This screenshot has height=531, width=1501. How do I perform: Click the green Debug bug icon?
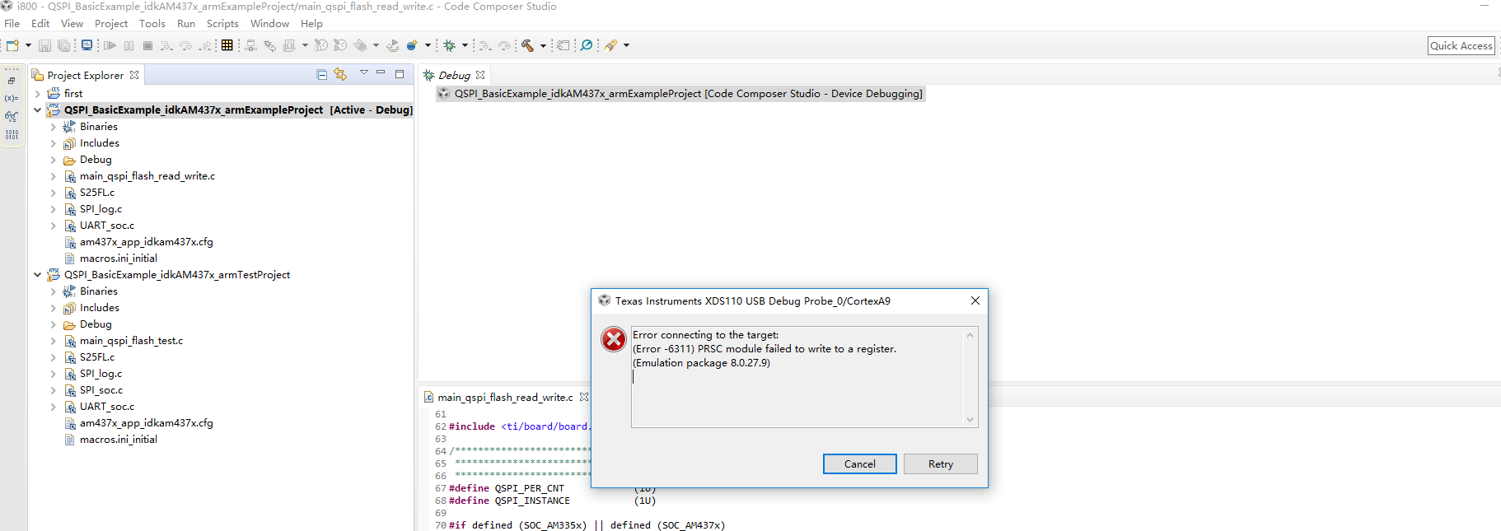click(449, 45)
